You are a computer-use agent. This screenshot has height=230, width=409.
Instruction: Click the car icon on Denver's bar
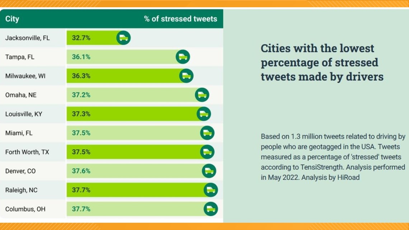[209, 171]
